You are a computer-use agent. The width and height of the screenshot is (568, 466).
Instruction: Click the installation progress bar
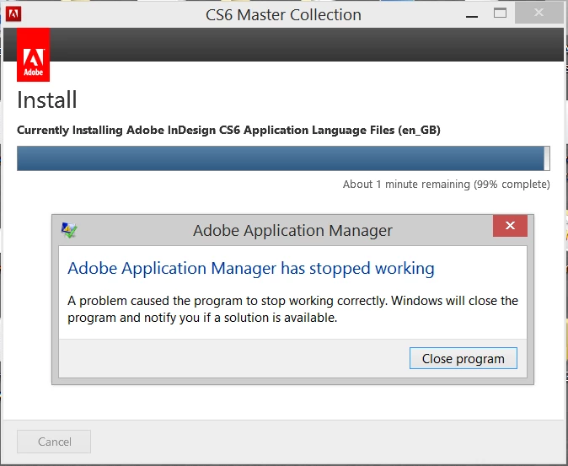[x=283, y=158]
